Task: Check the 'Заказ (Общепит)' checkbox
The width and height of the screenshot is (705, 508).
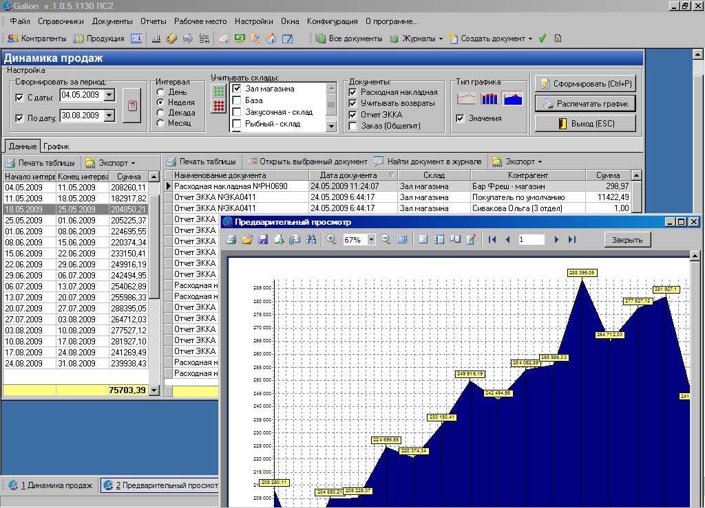Action: point(353,126)
